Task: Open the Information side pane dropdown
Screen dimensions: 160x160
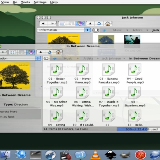Action: [x=64, y=30]
